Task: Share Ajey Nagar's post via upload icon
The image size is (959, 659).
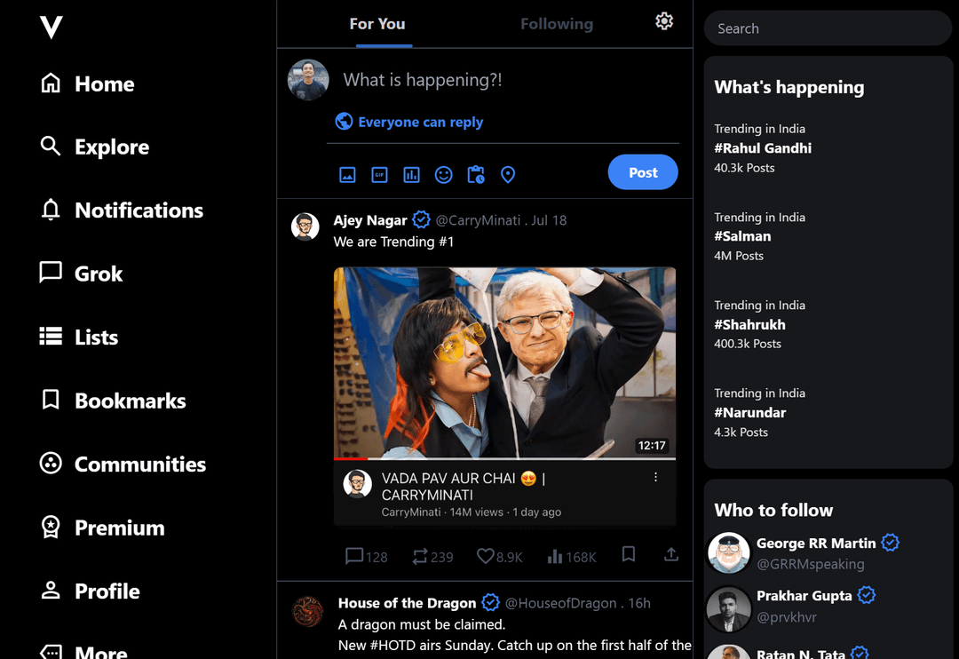Action: pos(671,555)
